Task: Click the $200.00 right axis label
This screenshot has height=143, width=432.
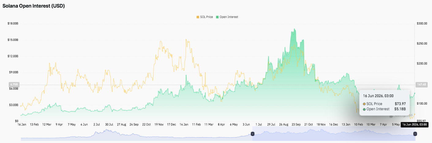Action: point(422,63)
